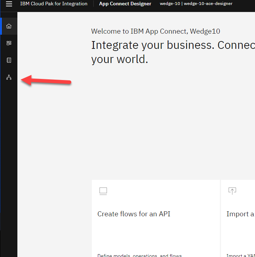
Task: Go to the Home page icon
Action: pos(9,26)
